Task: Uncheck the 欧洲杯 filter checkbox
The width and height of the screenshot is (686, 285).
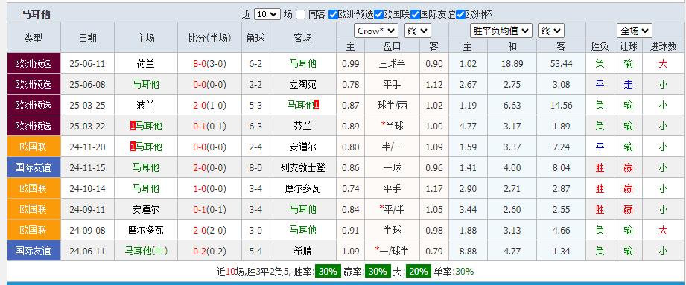Action: [x=460, y=14]
